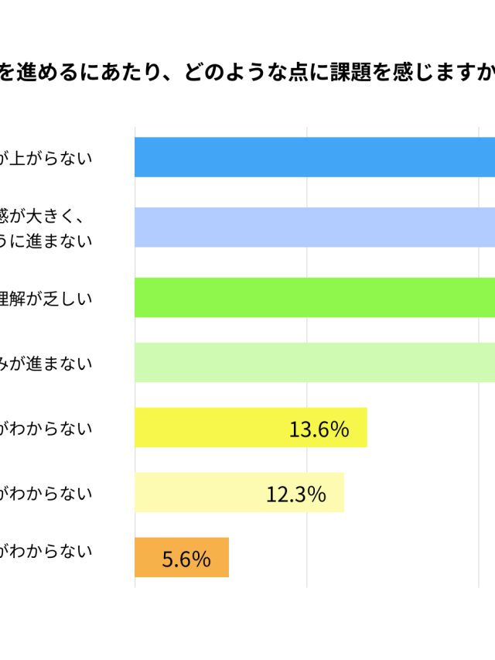Click the solid blue top bar
This screenshot has height=660, width=495.
coord(315,157)
